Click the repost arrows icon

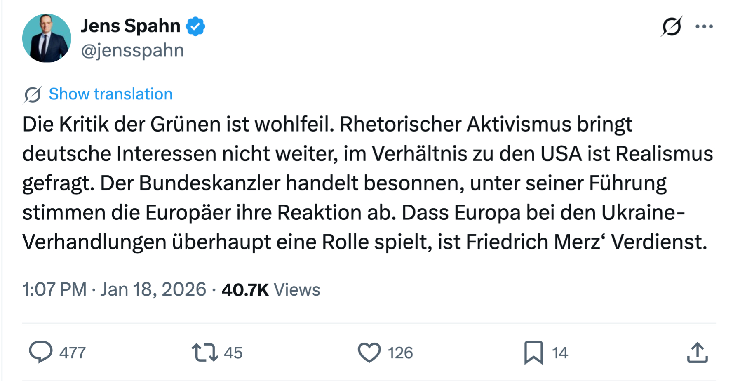coord(204,353)
